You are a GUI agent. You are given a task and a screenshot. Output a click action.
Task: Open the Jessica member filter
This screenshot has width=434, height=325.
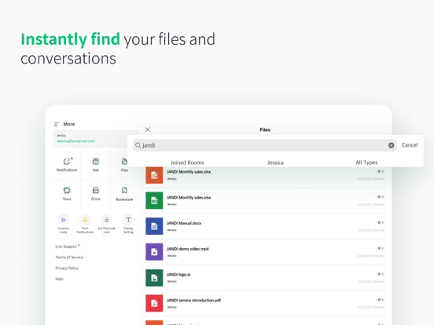[275, 162]
